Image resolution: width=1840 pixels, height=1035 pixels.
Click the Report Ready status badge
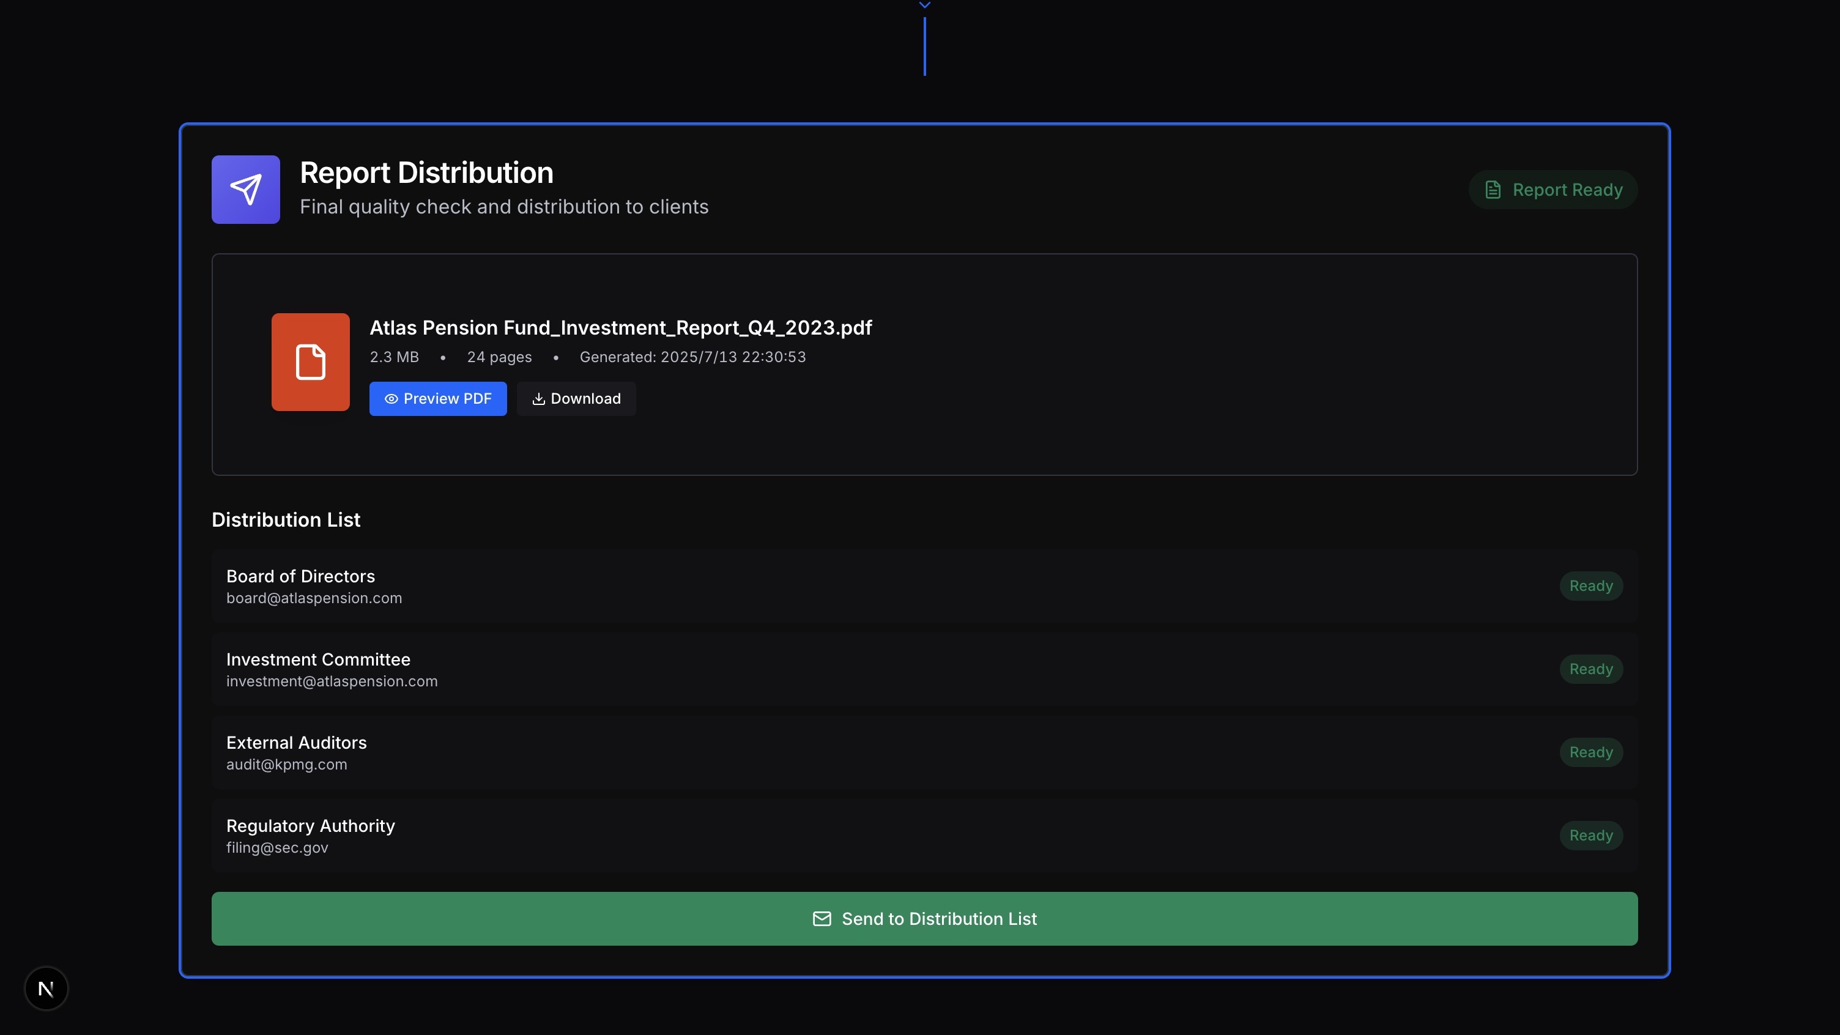[x=1553, y=189]
